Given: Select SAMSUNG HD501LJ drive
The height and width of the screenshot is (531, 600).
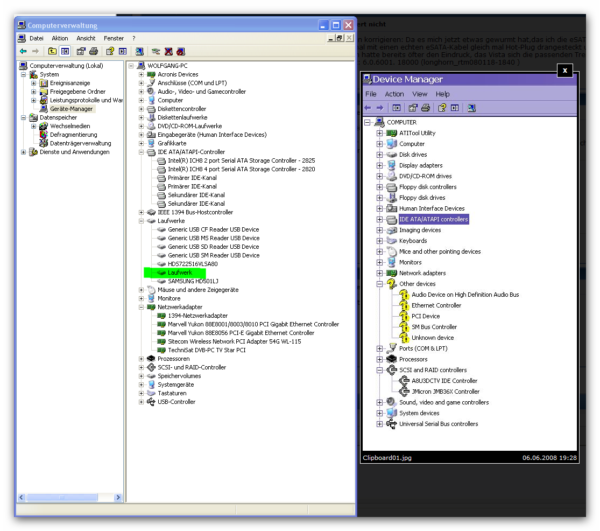Looking at the screenshot, I should click(193, 281).
